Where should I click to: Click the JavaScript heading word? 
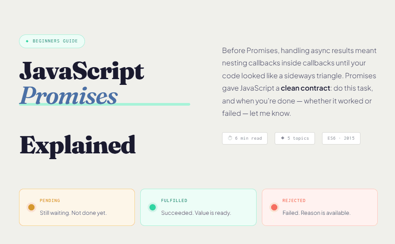coord(82,71)
